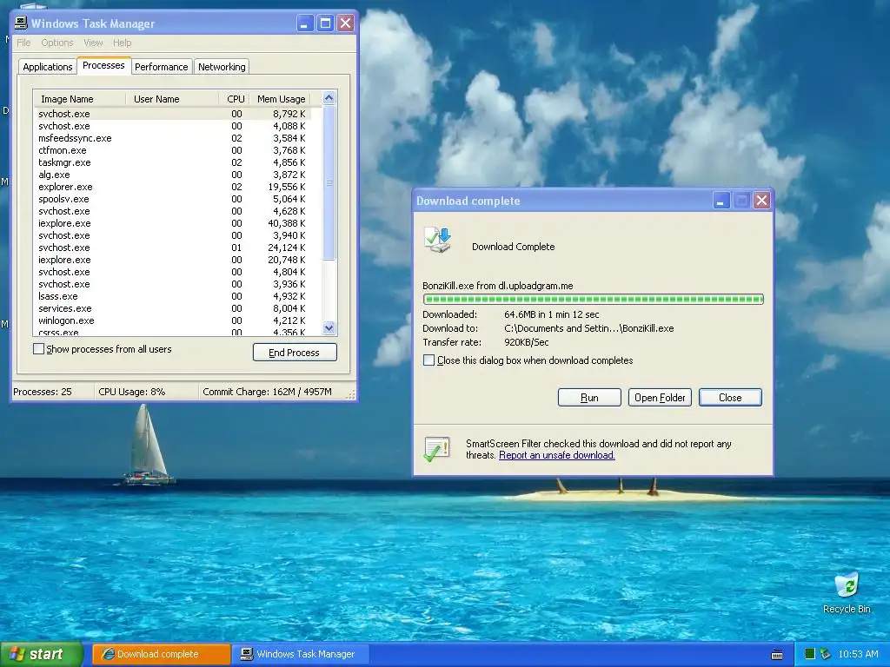The width and height of the screenshot is (890, 667).
Task: Click the SmartScreen Filter checkmark icon
Action: [436, 449]
